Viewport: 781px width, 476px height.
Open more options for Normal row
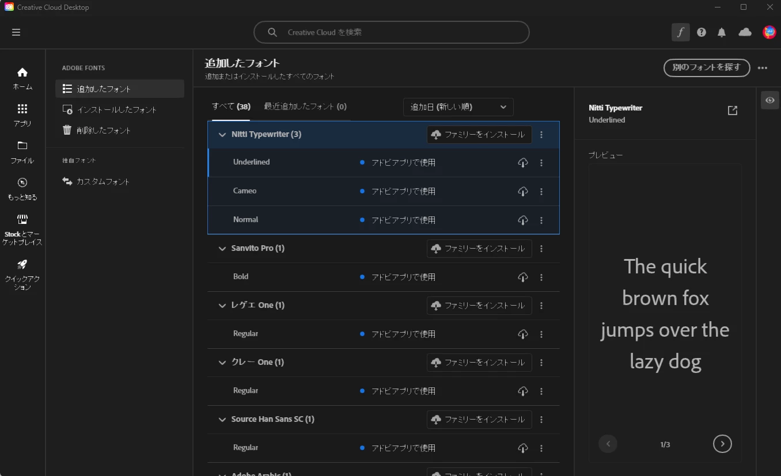(541, 220)
